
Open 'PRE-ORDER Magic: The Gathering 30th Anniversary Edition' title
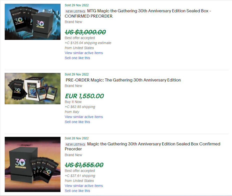pyautogui.click(x=123, y=80)
